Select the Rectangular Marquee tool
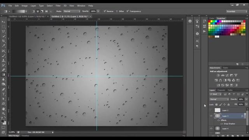 pyautogui.click(x=4, y=26)
